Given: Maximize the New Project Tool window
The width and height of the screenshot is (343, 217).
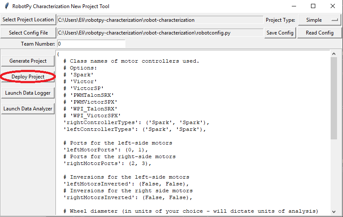Looking at the screenshot, I should pyautogui.click(x=313, y=6).
